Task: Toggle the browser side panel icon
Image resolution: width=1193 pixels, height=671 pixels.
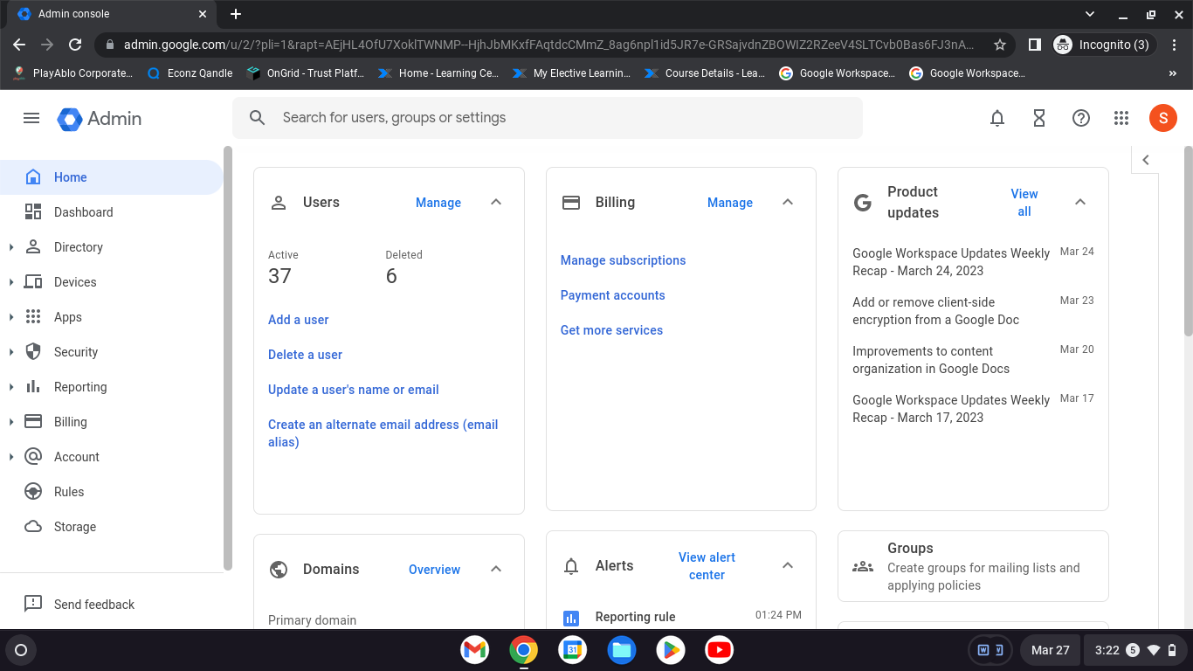Action: coord(1034,45)
